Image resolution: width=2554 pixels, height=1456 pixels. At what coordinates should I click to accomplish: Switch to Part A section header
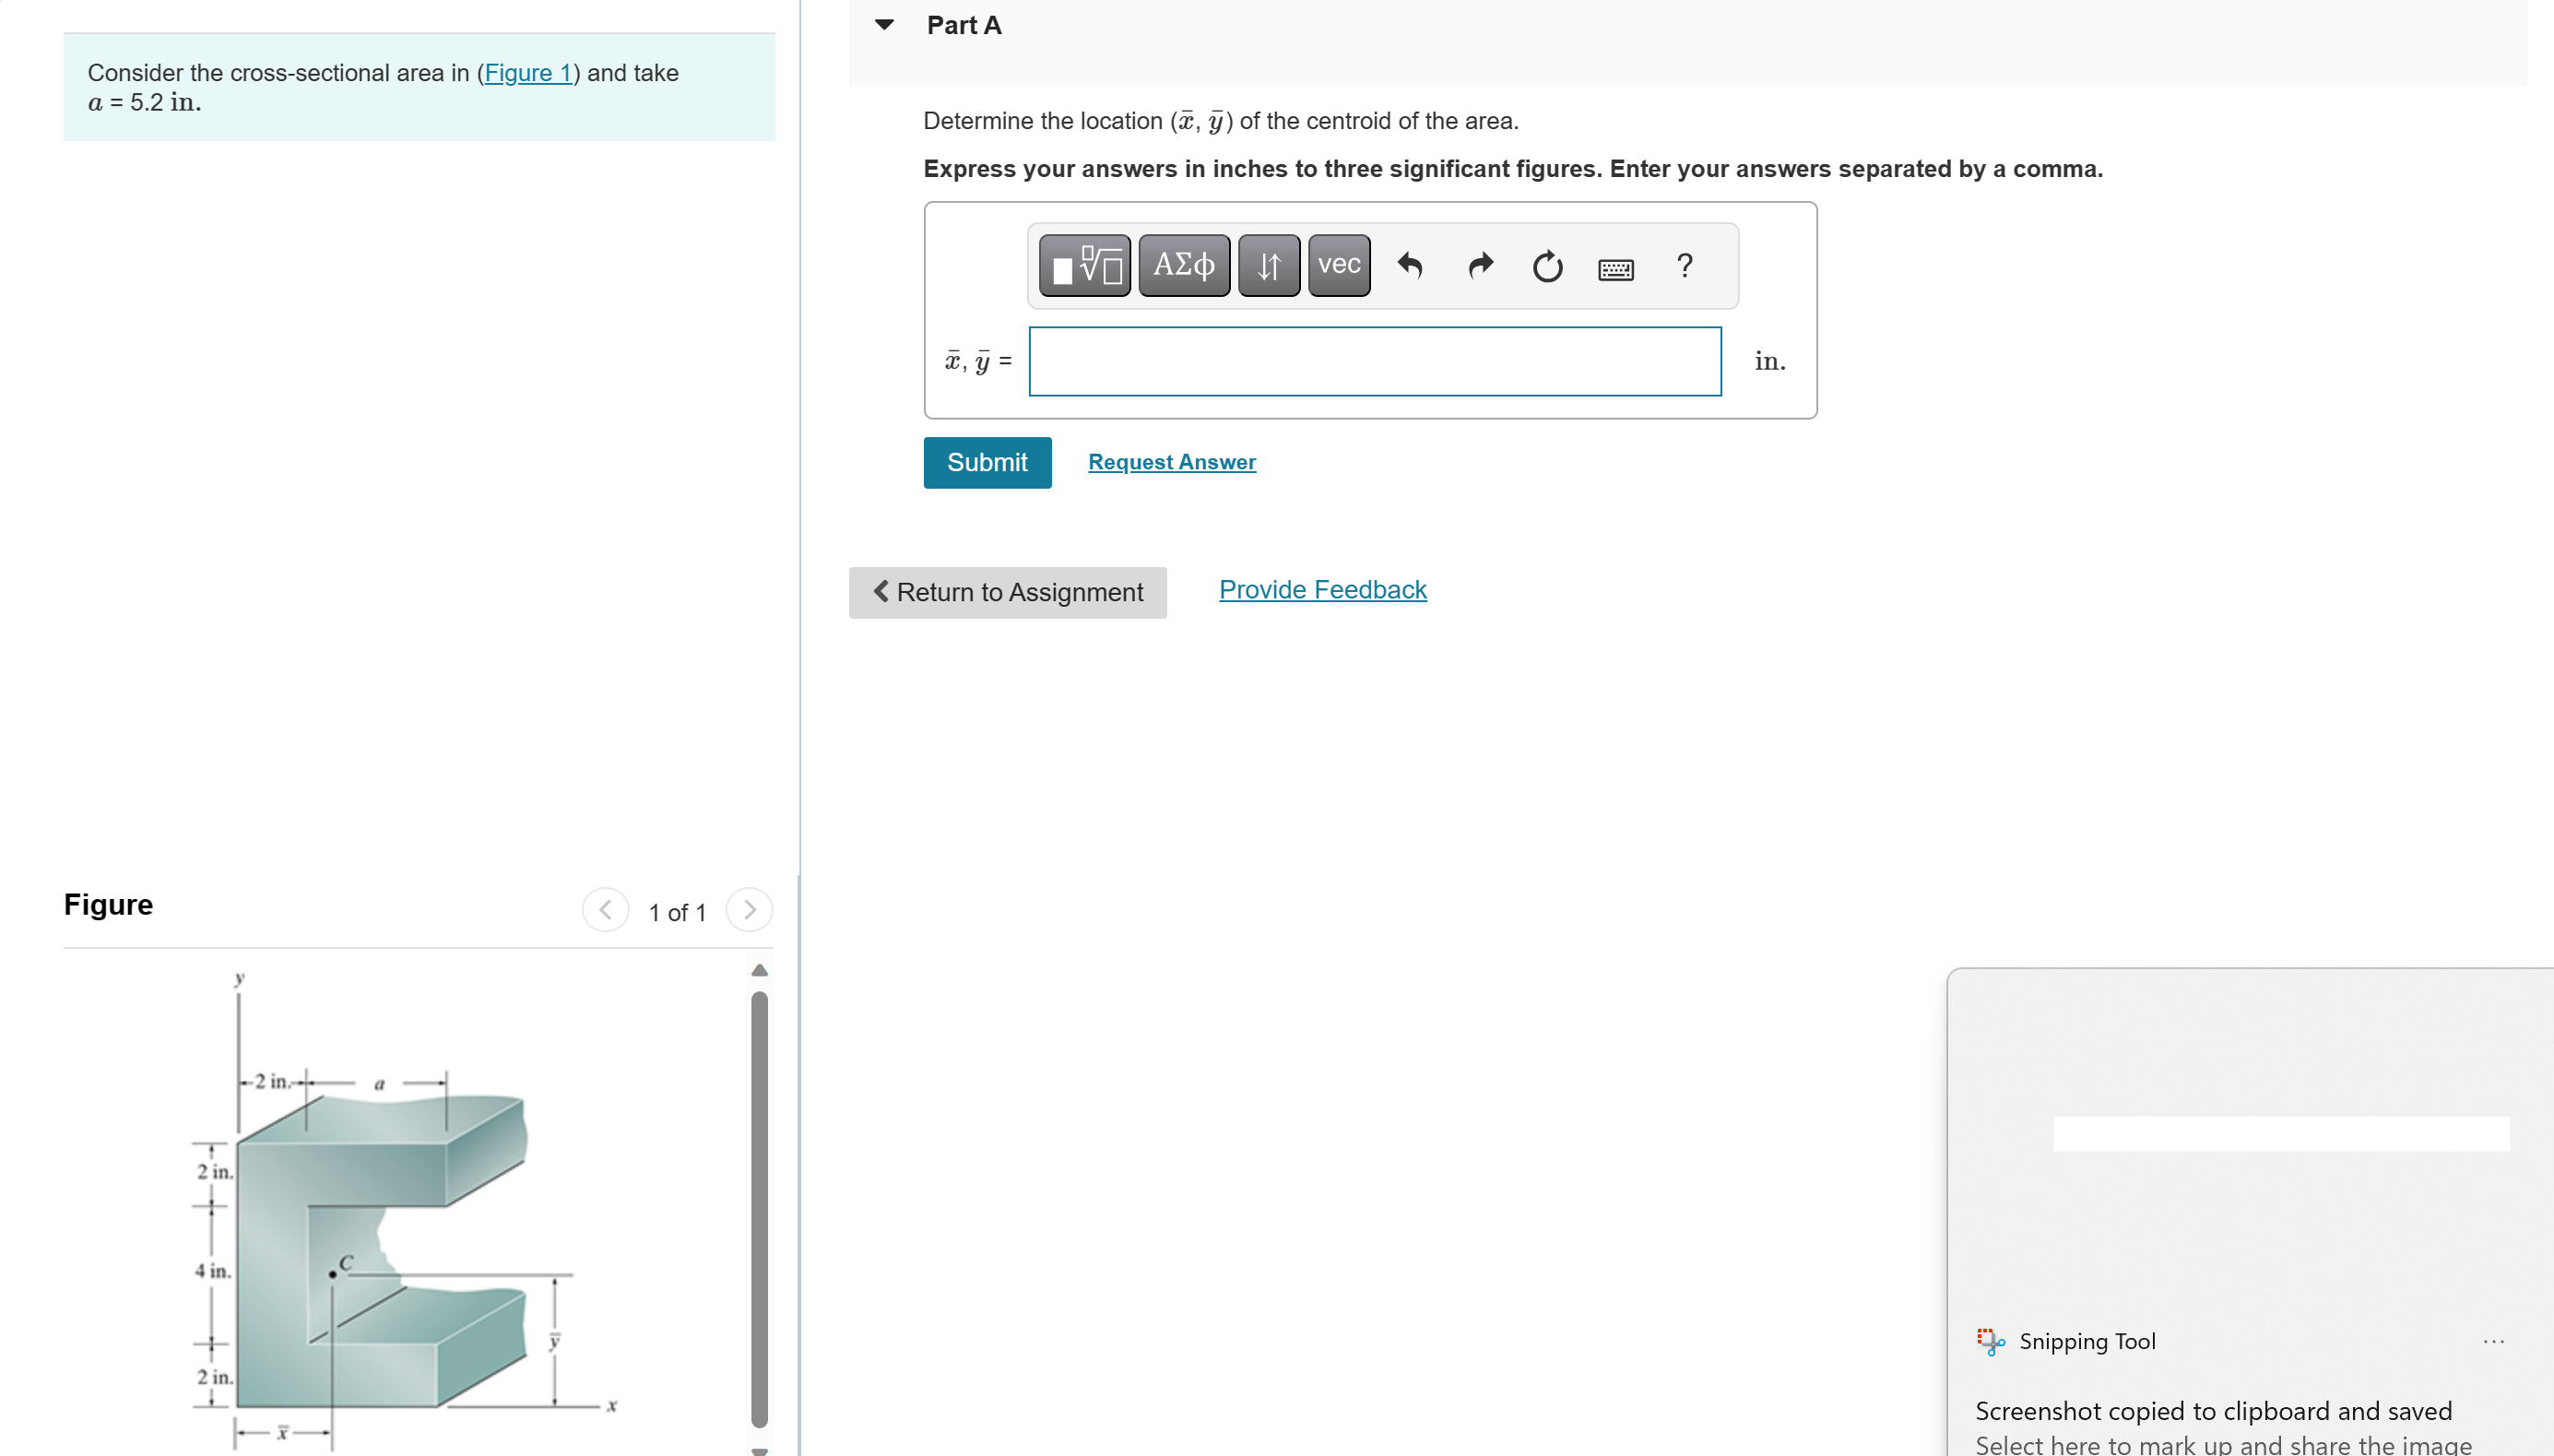963,24
